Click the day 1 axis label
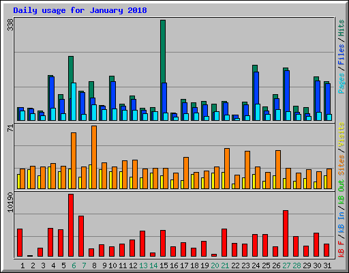349x273 pixels. (22, 265)
